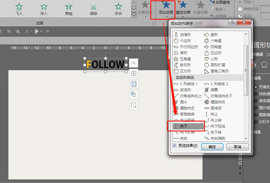Click the path list scroll down arrow
The height and width of the screenshot is (183, 270).
[x=246, y=139]
